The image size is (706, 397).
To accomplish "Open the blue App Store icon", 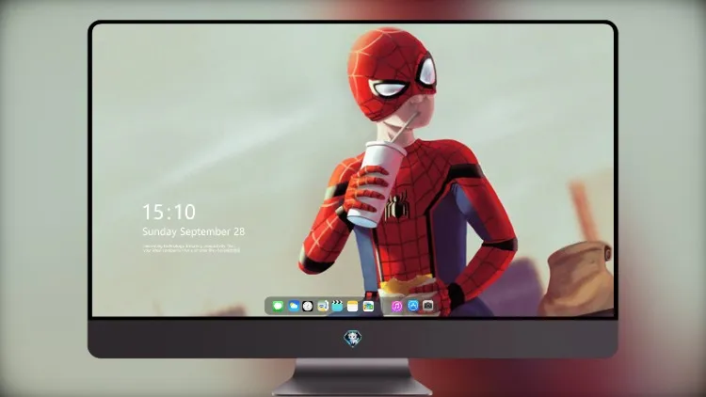I will (x=413, y=306).
